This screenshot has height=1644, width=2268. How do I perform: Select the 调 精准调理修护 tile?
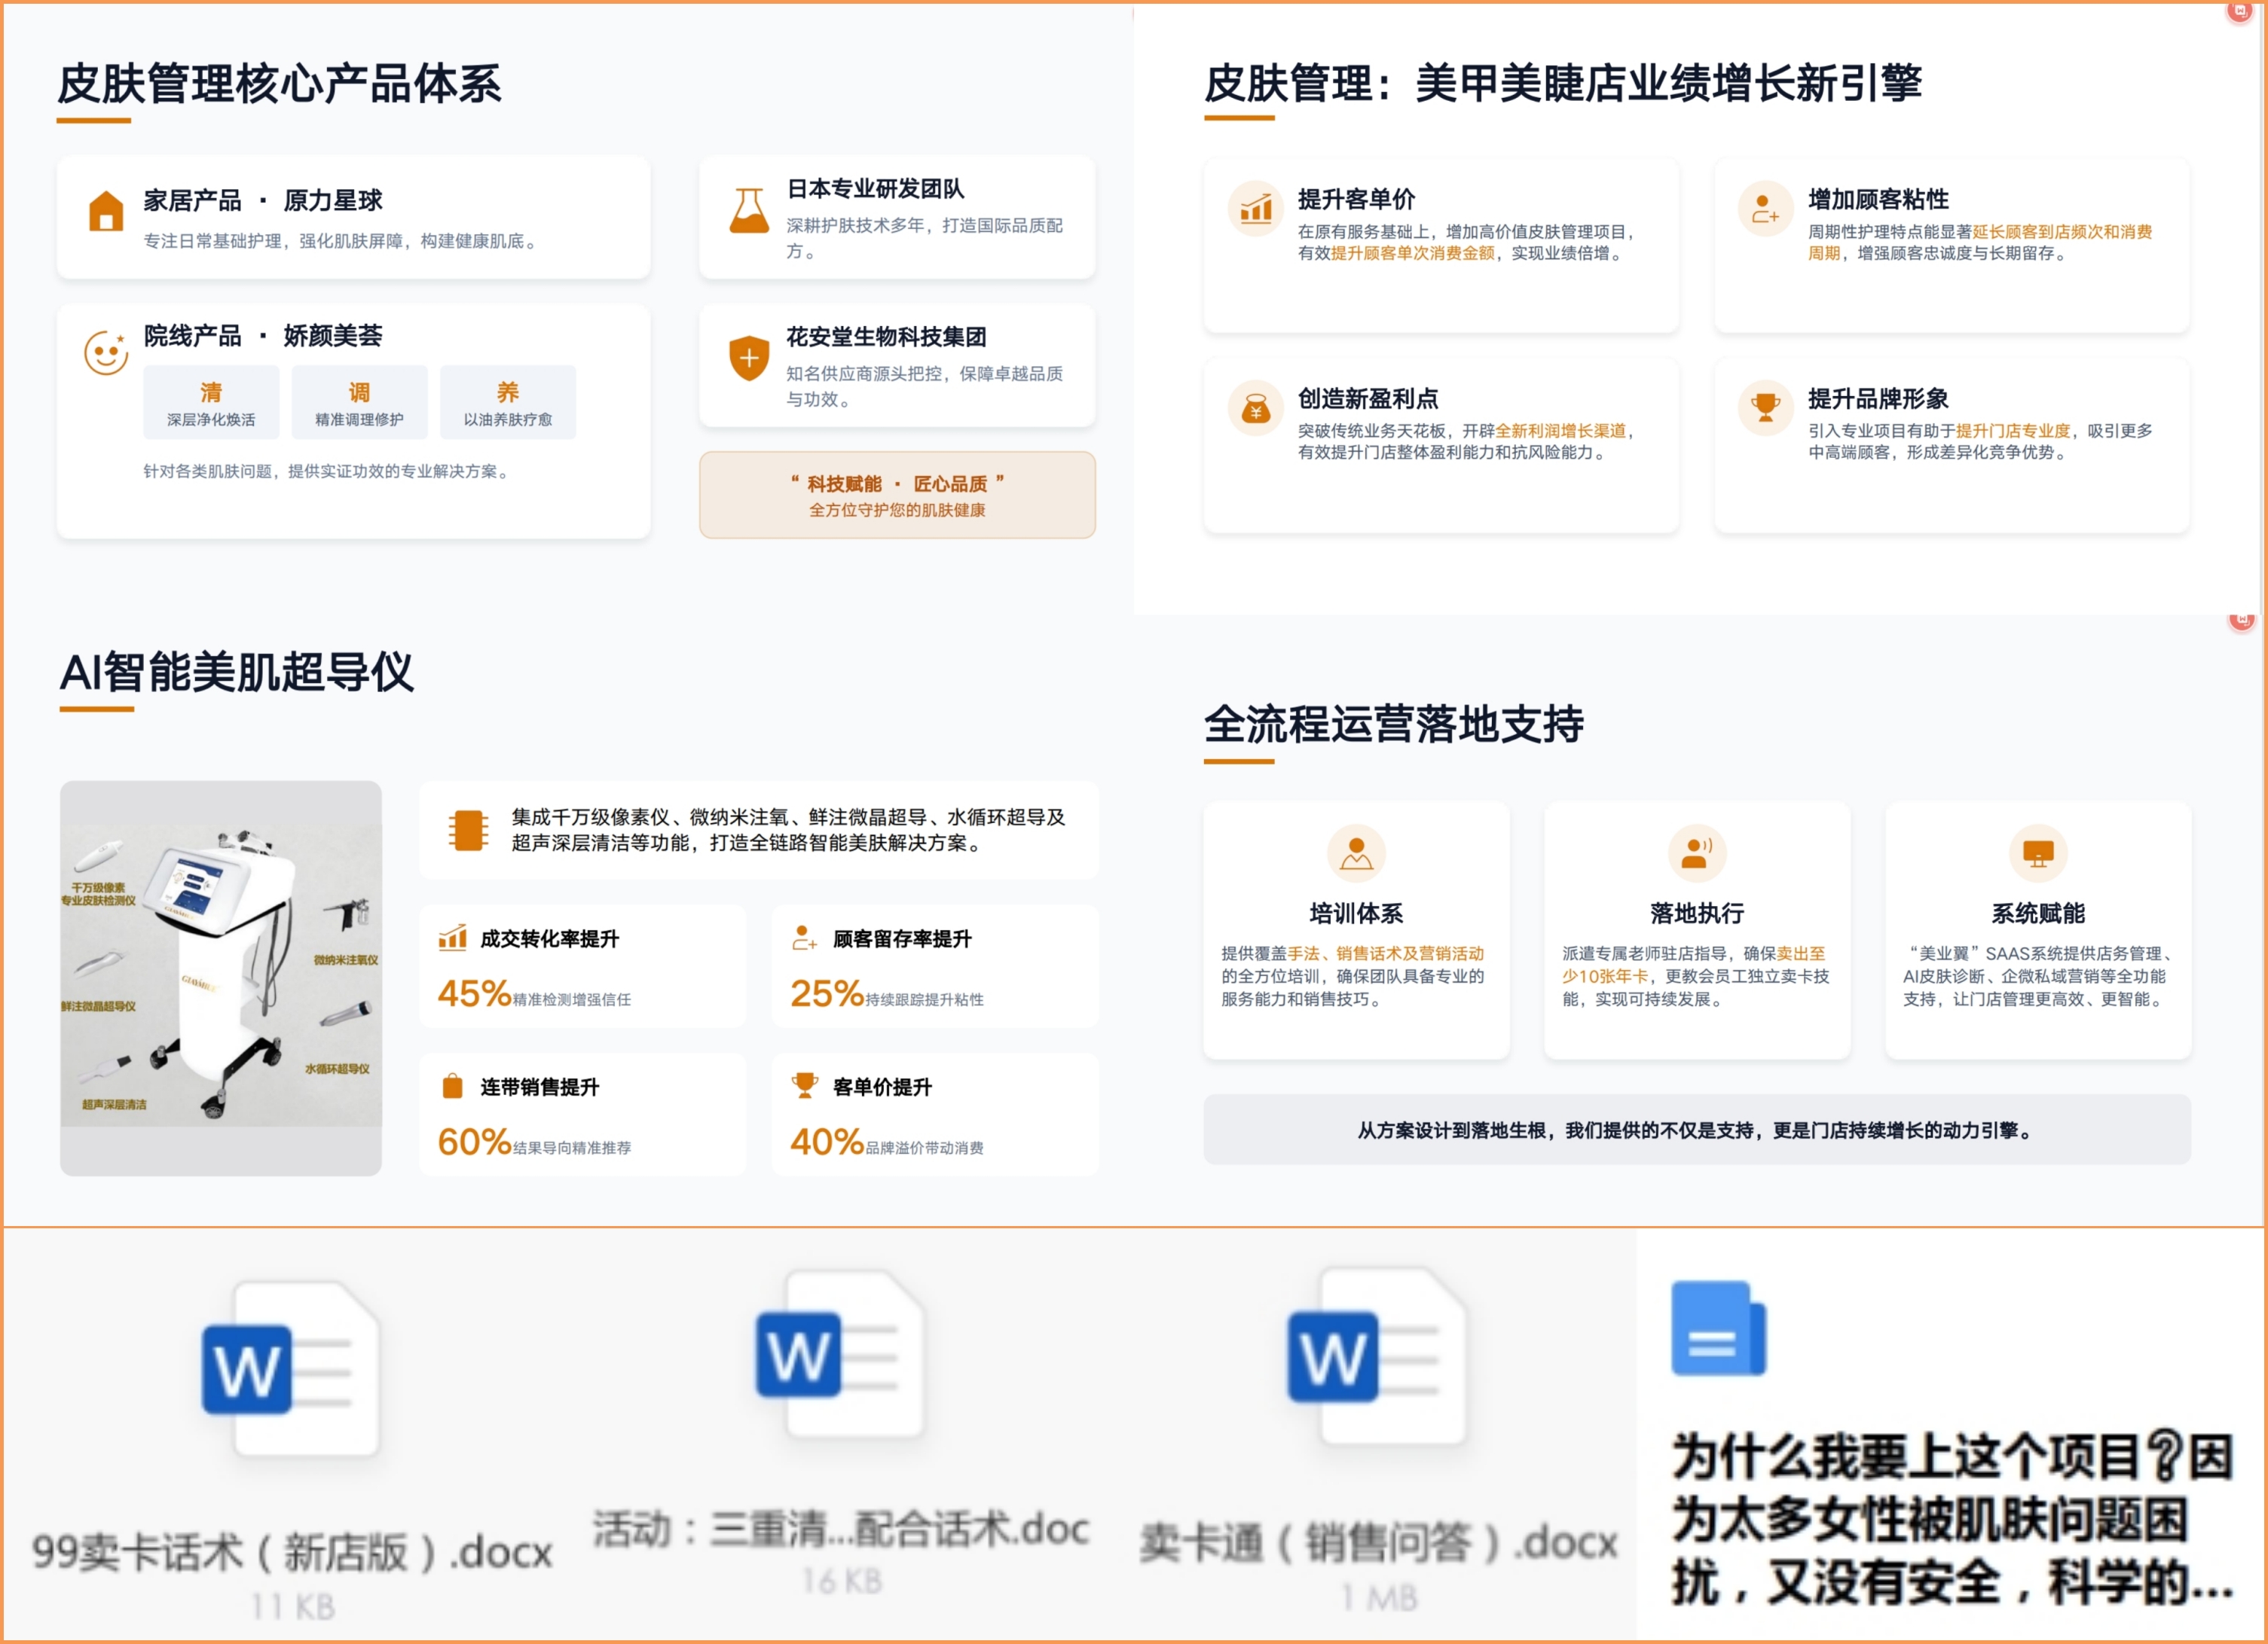359,403
